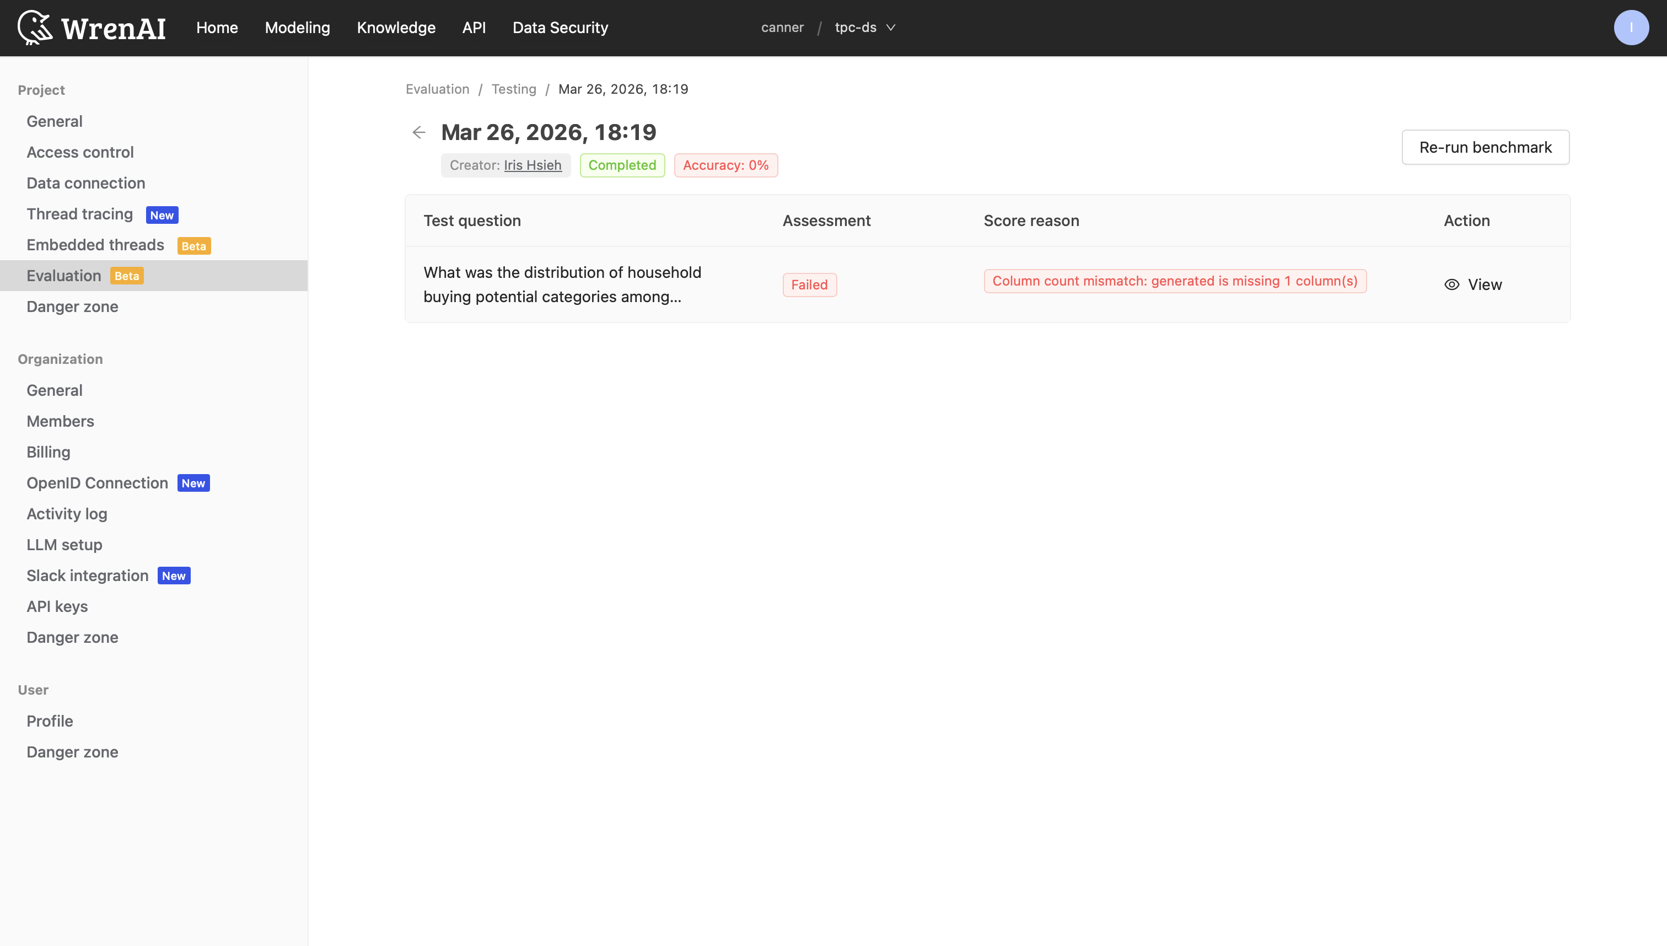Open the Data Security section
The height and width of the screenshot is (946, 1667).
[x=560, y=28]
